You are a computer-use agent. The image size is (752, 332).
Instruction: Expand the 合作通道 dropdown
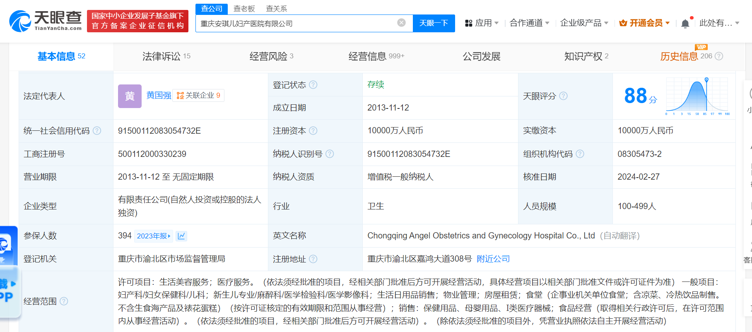(529, 23)
